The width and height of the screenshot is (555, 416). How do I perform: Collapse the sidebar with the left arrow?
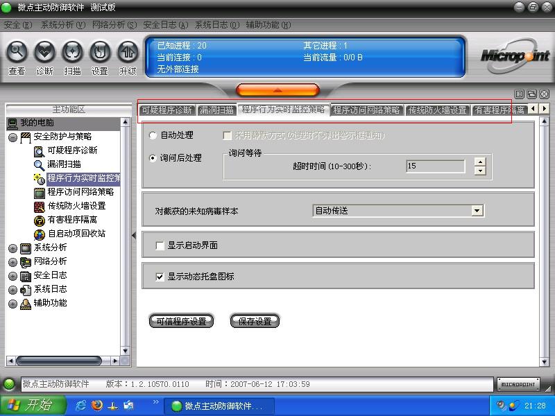pos(134,235)
